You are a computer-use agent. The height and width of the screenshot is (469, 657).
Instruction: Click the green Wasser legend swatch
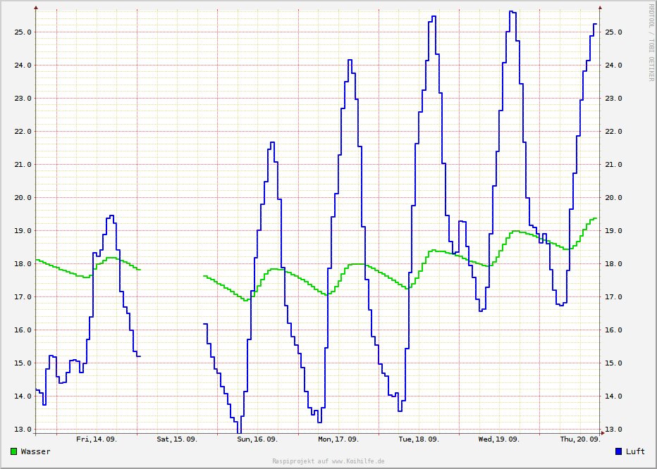14,451
